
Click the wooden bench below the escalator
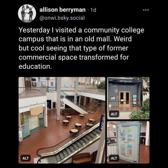pos(82,158)
